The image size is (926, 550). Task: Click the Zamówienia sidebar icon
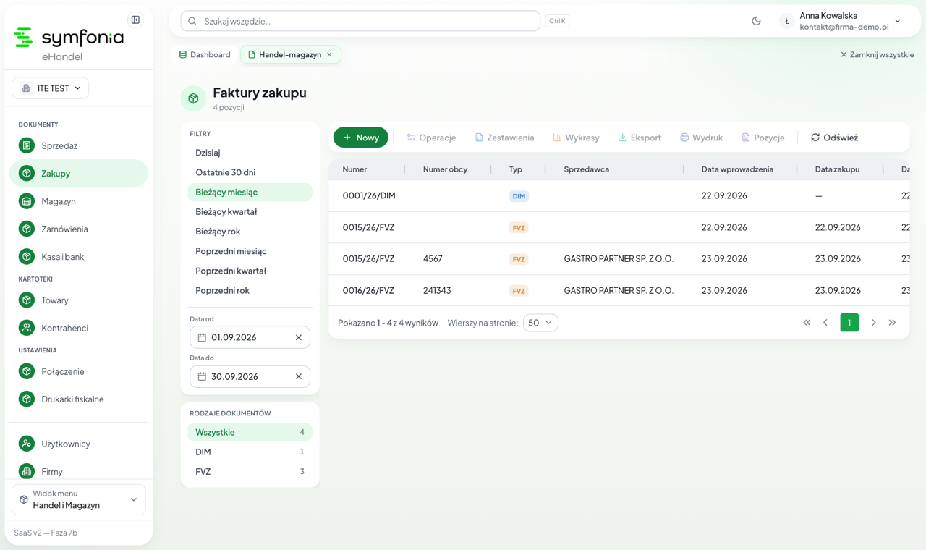click(27, 229)
